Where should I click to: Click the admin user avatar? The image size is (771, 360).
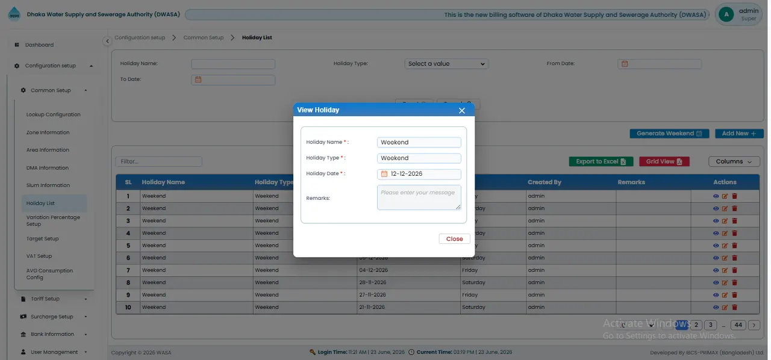click(726, 14)
